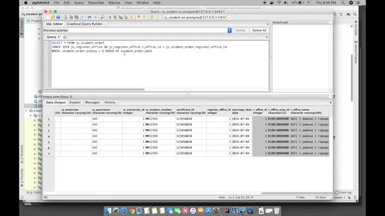
Task: Close the Query 1 tab via circle icon
Action: (x=65, y=37)
